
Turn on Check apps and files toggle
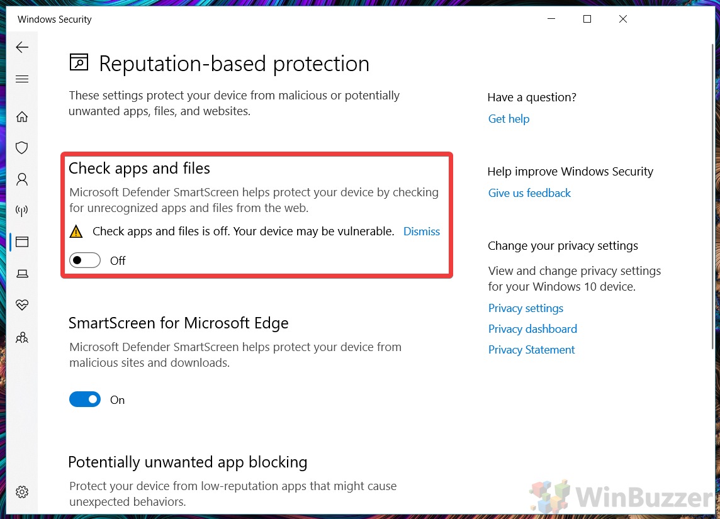85,260
